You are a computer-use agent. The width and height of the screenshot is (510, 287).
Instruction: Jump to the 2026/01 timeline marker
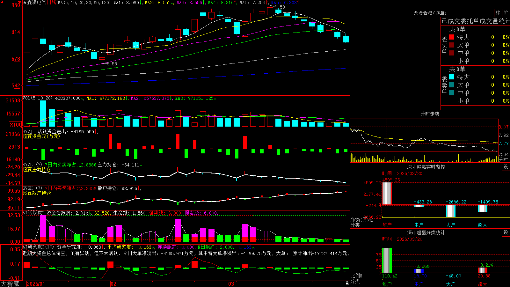[x=36, y=284]
